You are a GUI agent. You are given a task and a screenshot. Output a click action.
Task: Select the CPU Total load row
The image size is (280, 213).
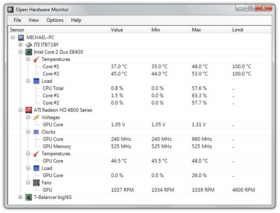click(53, 88)
